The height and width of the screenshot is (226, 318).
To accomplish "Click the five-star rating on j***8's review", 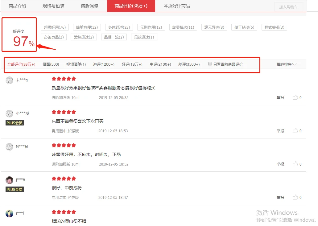I will [x=64, y=179].
